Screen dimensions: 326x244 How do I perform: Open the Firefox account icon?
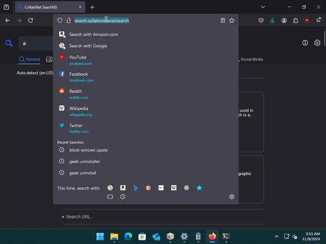pyautogui.click(x=284, y=20)
